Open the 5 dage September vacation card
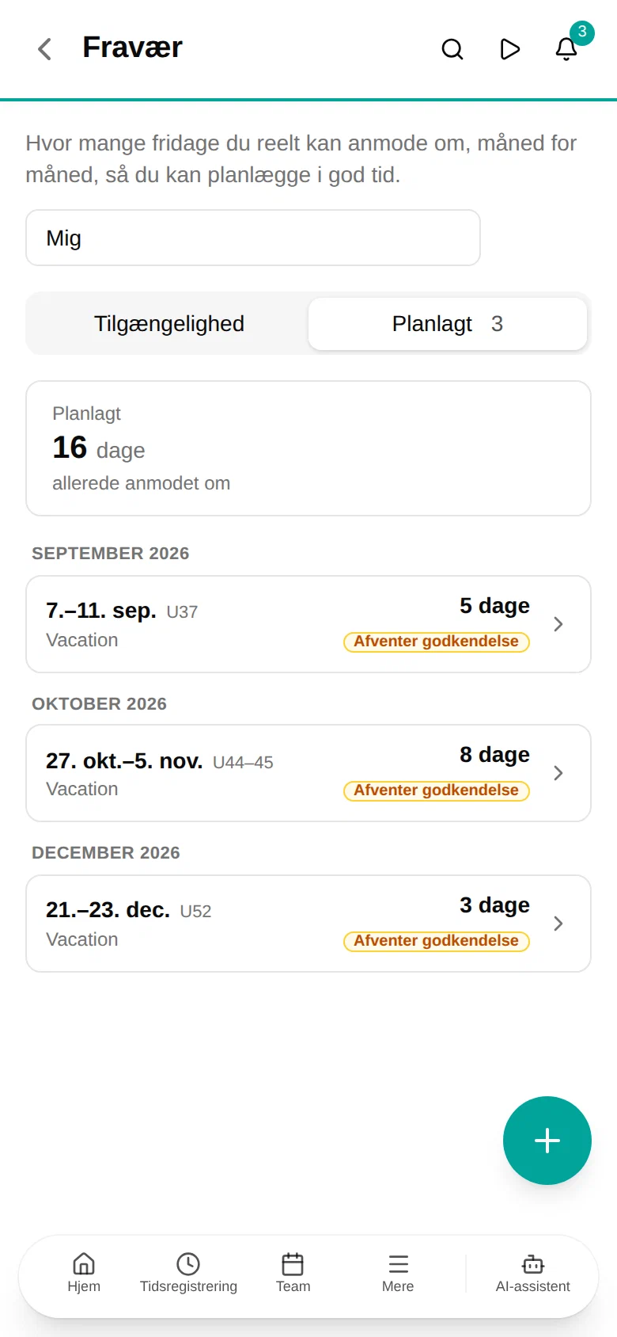The image size is (617, 1337). pyautogui.click(x=308, y=624)
